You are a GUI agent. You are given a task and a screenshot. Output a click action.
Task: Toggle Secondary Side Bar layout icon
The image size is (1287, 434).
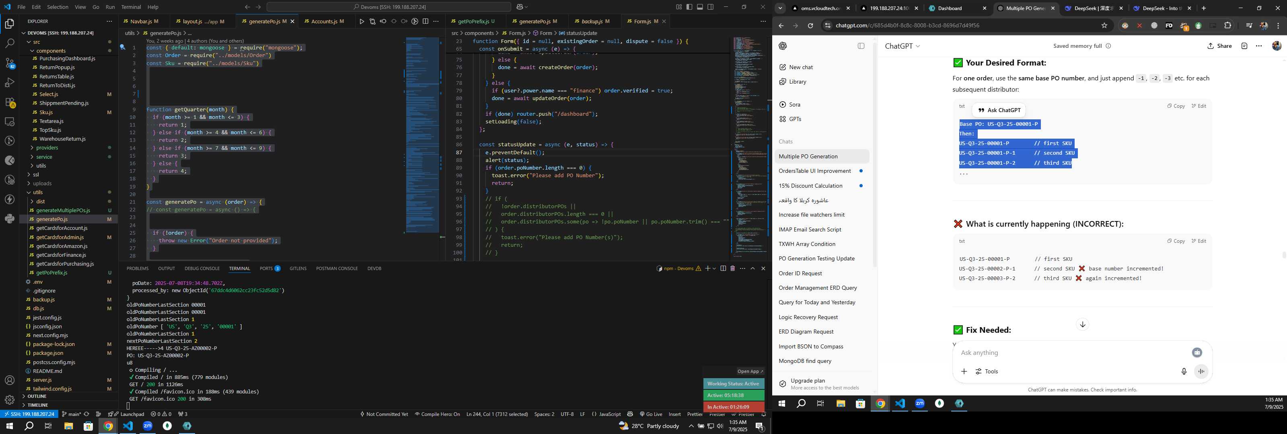[x=710, y=7]
